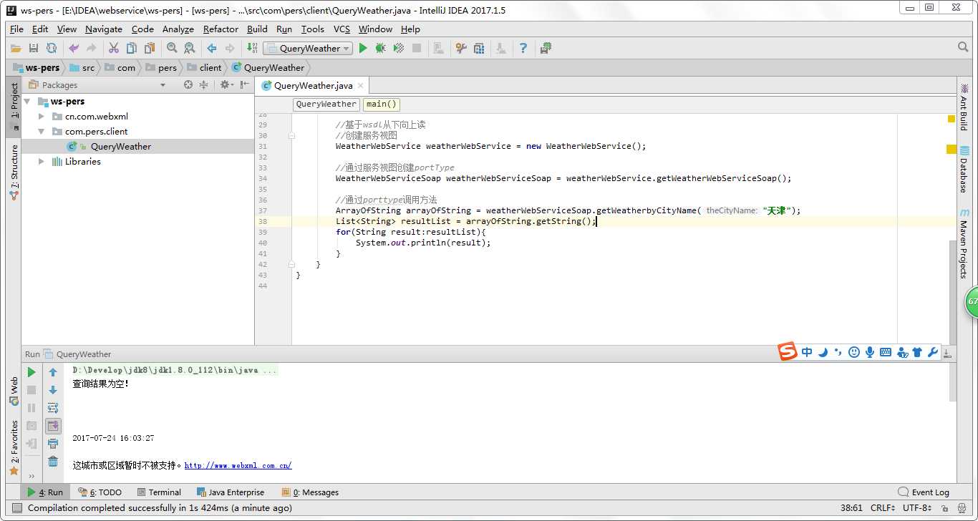Hide the Packages panel with the hide icon
Screen dimensions: 978x521
point(244,84)
